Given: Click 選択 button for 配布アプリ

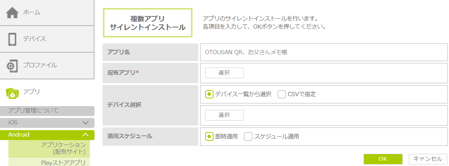Looking at the screenshot, I should (x=224, y=73).
